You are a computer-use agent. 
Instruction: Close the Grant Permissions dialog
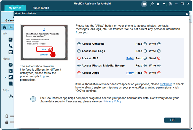[x=187, y=14]
